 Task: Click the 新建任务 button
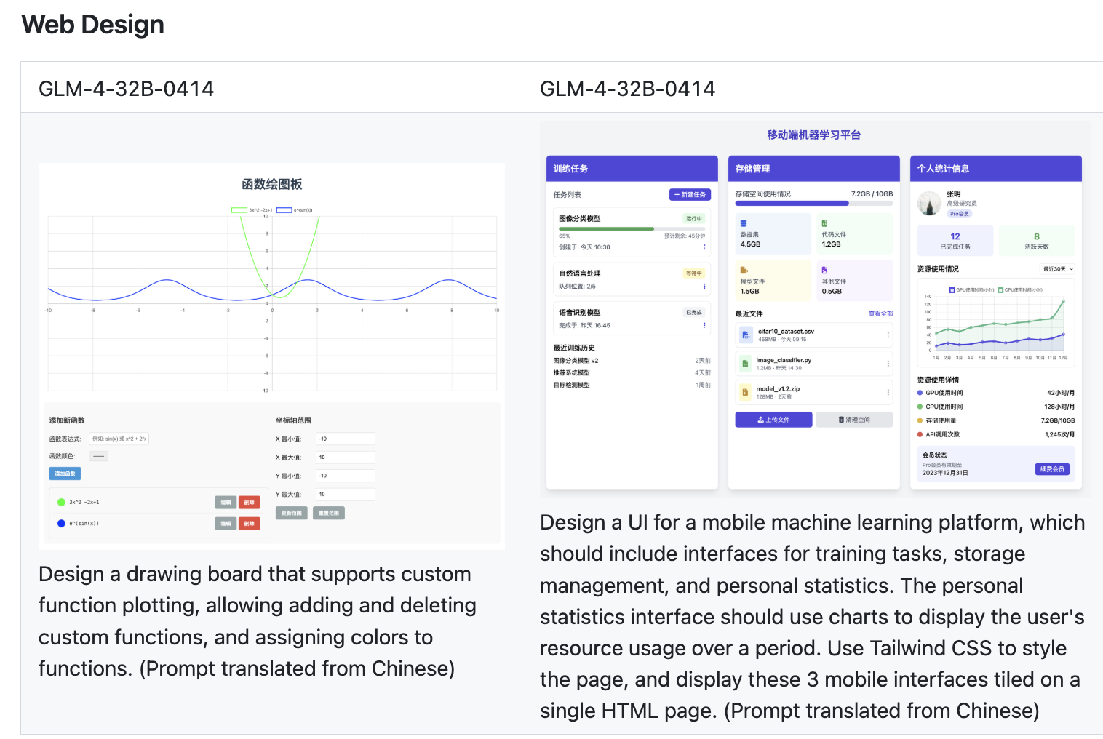[x=690, y=195]
